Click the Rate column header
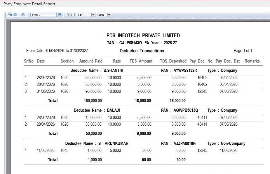The width and height of the screenshot is (270, 174). click(x=117, y=61)
